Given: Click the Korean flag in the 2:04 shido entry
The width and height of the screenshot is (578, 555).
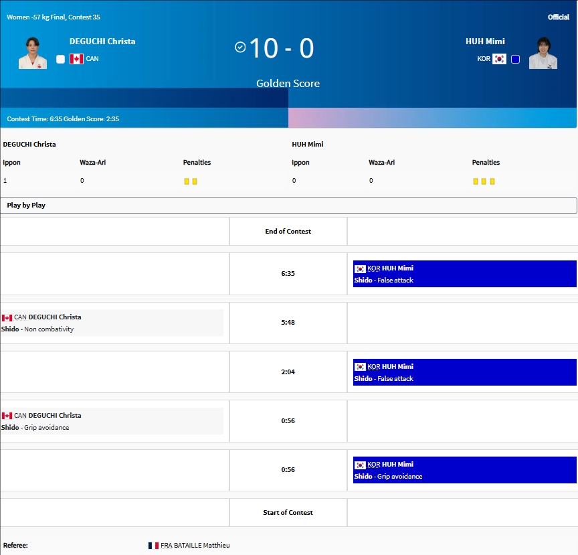Looking at the screenshot, I should pyautogui.click(x=360, y=367).
